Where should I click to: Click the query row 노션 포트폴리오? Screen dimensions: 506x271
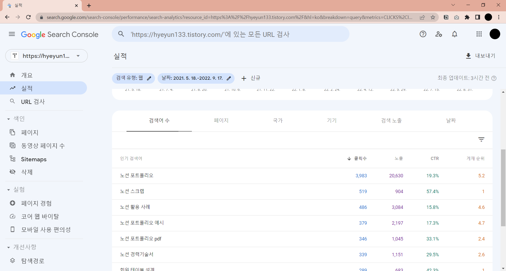click(302, 176)
